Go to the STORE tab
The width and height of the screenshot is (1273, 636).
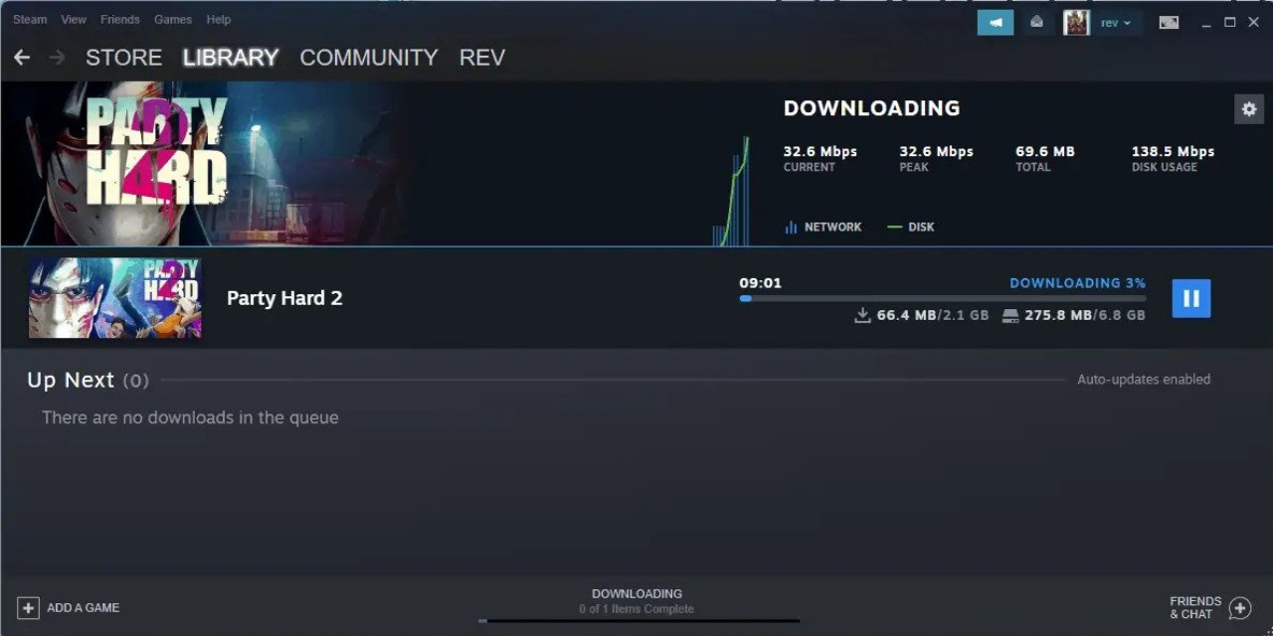(123, 58)
